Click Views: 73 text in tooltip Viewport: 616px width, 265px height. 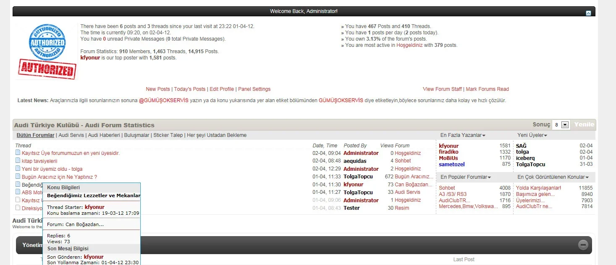click(x=58, y=242)
